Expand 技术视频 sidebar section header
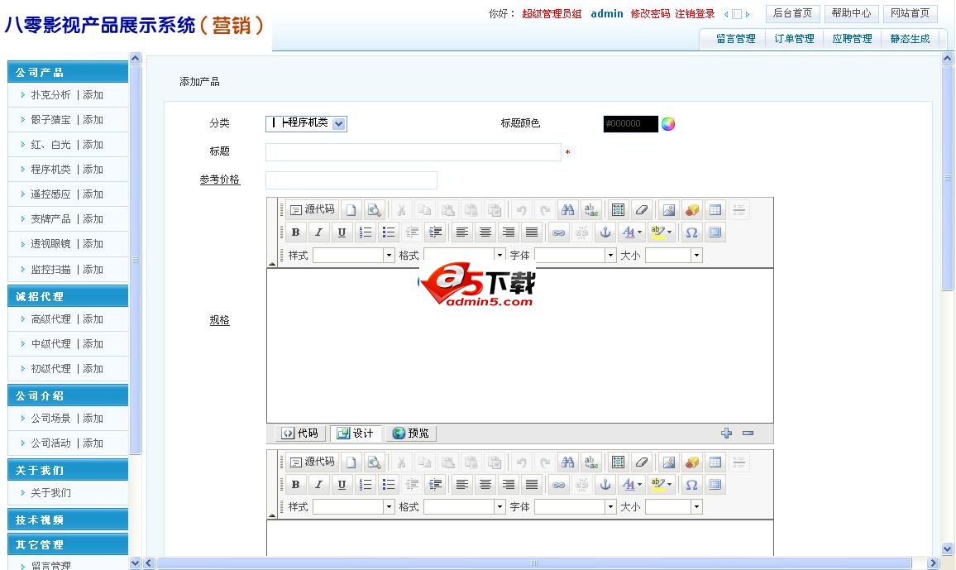Image resolution: width=956 pixels, height=570 pixels. 68,520
